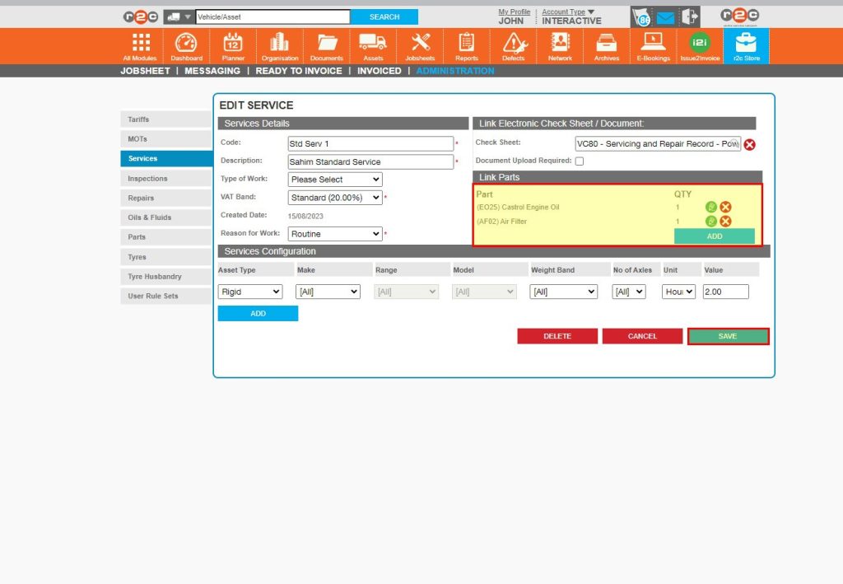Viewport: 843px width, 584px height.
Task: Click the Description input field
Action: [370, 162]
